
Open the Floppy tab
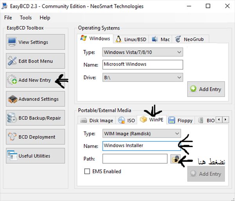click(181, 120)
